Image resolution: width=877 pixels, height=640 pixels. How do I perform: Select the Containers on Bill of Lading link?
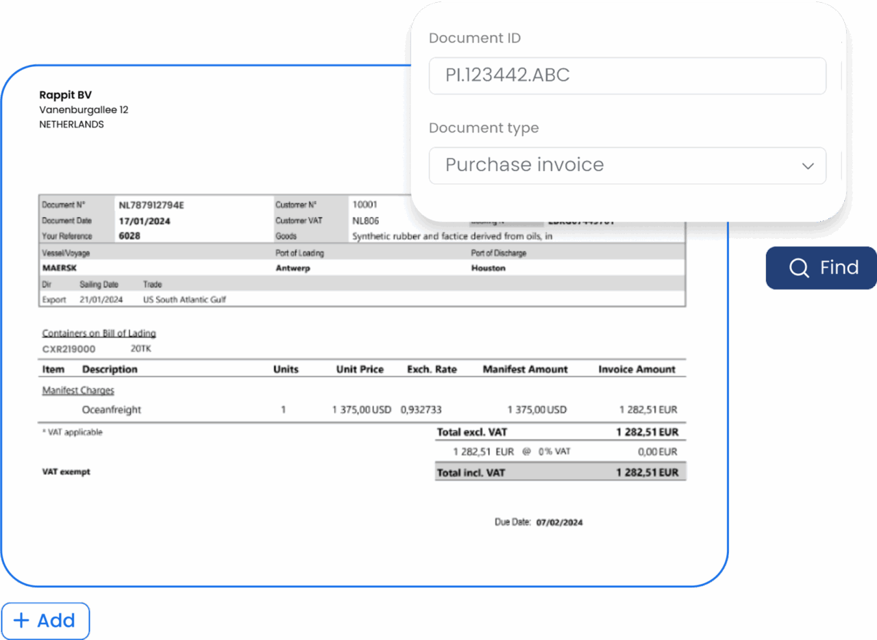(x=99, y=333)
